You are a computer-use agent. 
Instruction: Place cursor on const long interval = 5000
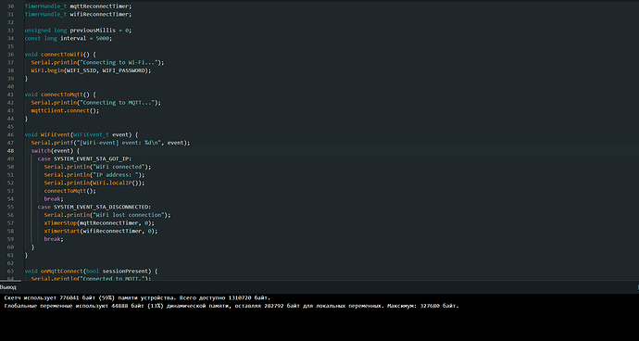point(68,38)
